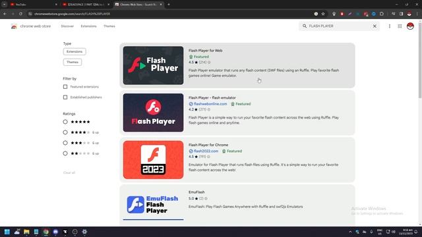Open the Flash Player for Chrome 2023 thumbnail
422x237 pixels.
pos(153,159)
